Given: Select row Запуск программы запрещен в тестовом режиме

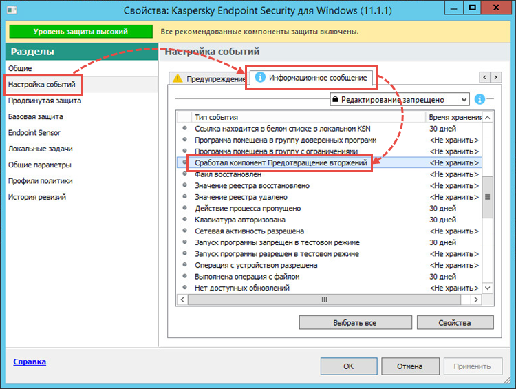Looking at the screenshot, I should [329, 242].
